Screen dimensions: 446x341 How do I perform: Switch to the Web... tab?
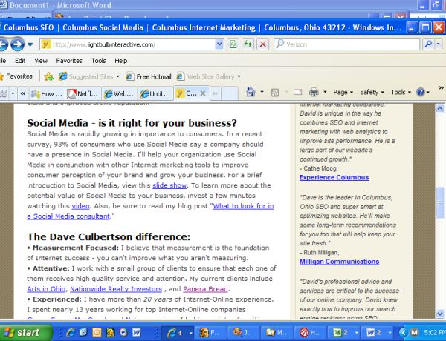(119, 93)
